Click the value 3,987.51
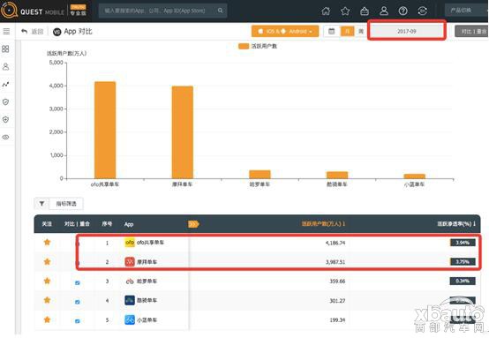The height and width of the screenshot is (338, 489). pos(335,262)
